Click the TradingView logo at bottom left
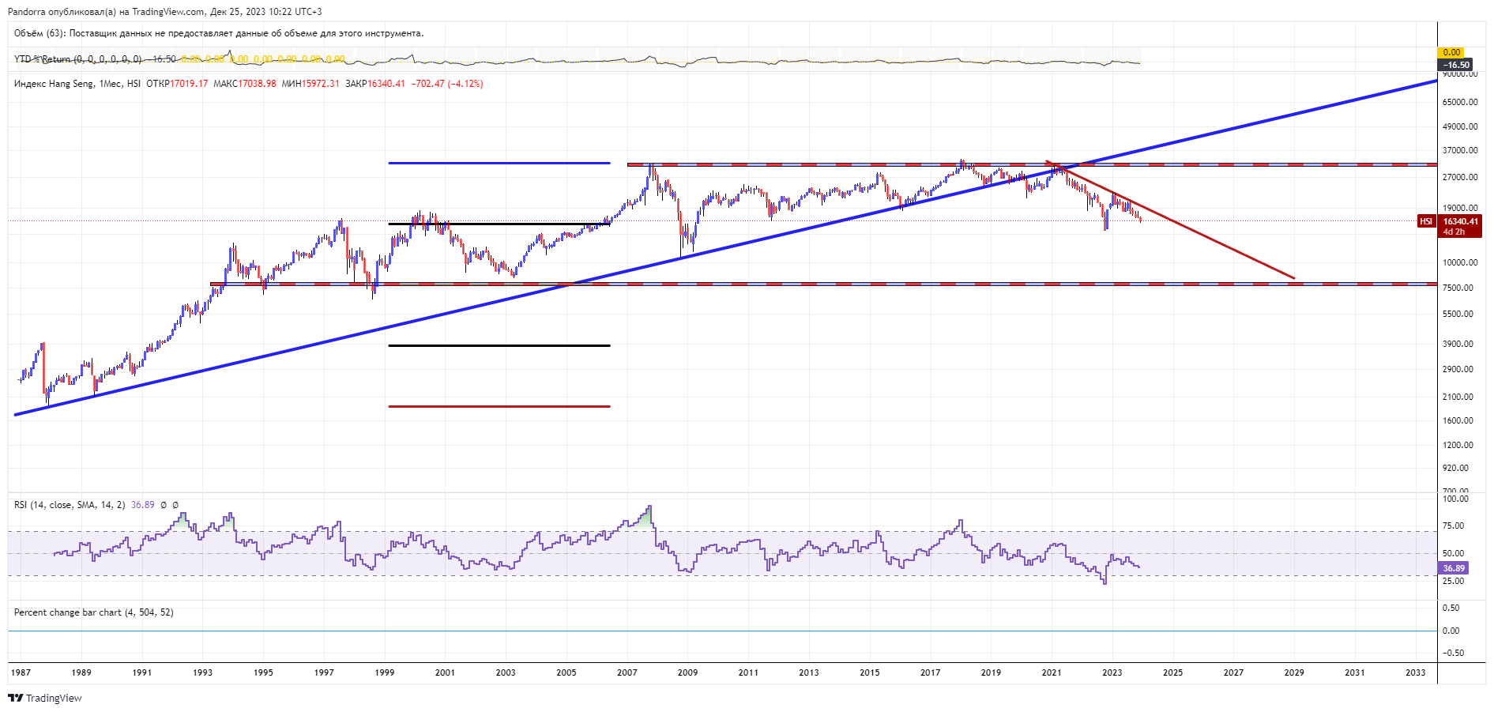This screenshot has width=1494, height=712. [x=45, y=698]
